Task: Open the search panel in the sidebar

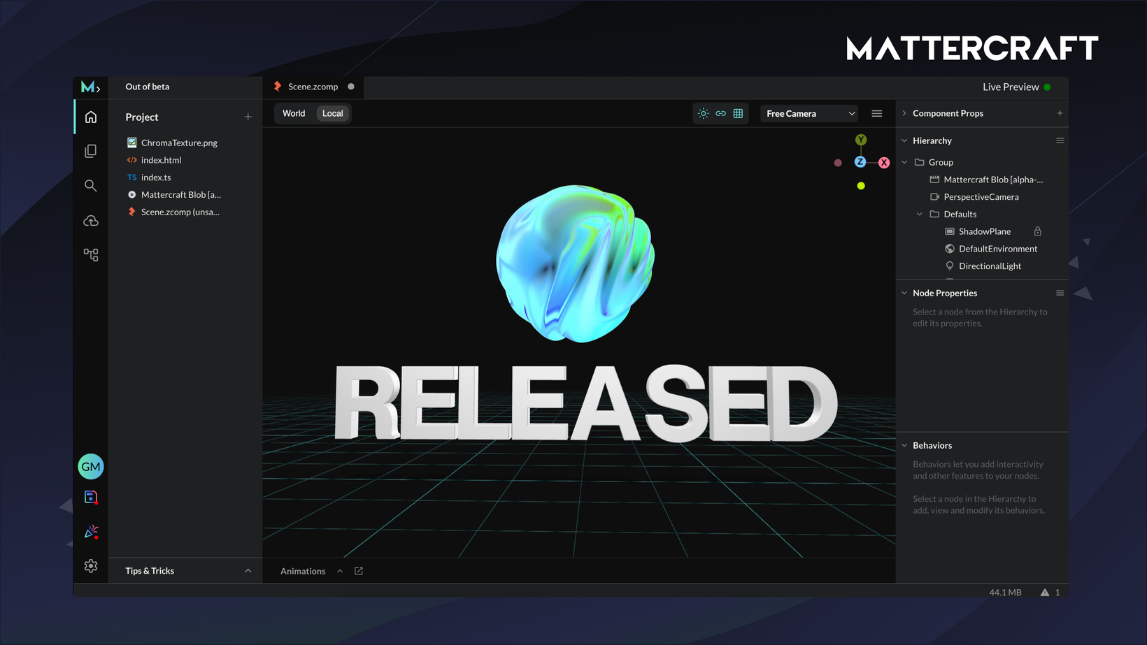Action: (91, 185)
